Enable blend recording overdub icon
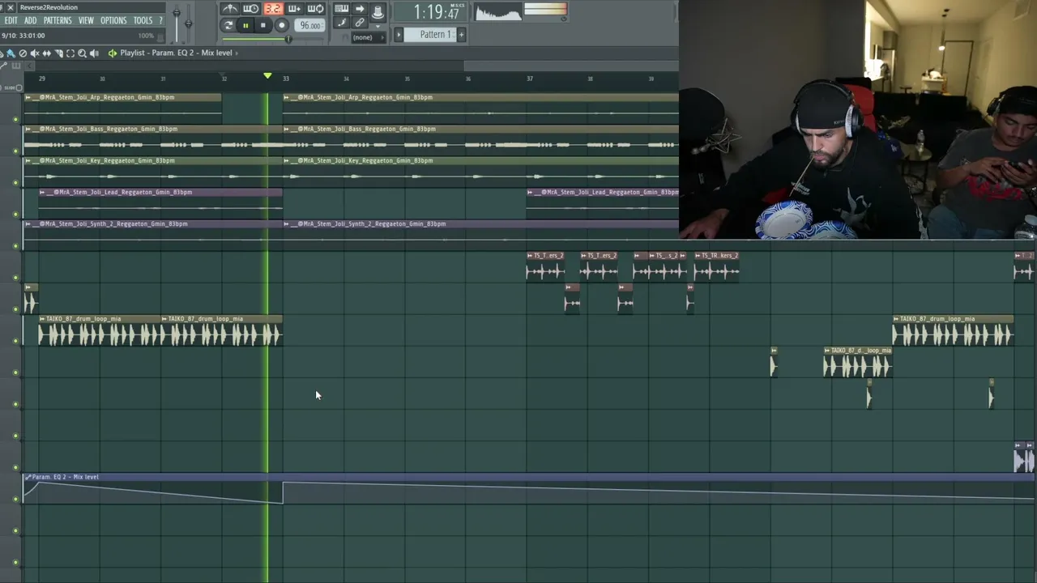 click(x=294, y=9)
